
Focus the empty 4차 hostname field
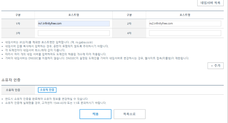click(x=185, y=33)
